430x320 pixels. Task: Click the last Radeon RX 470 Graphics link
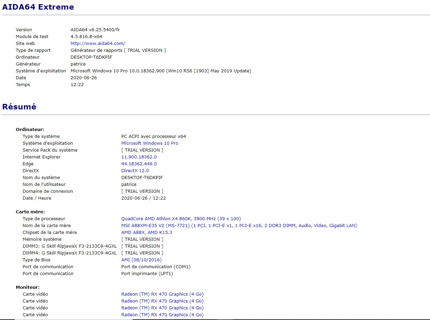[x=162, y=315]
